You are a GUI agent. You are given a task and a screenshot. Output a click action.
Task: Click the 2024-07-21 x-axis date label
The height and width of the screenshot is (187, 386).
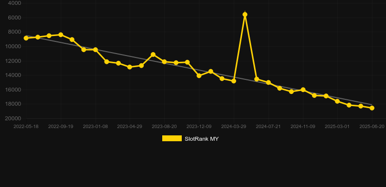click(x=268, y=127)
